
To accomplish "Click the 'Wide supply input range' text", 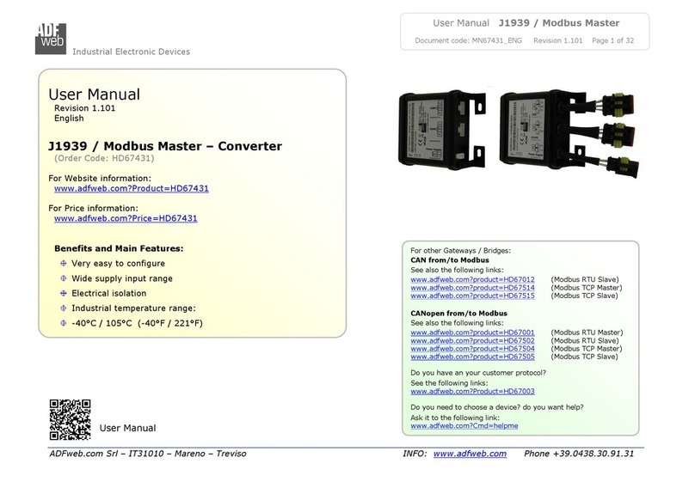I will coord(122,278).
